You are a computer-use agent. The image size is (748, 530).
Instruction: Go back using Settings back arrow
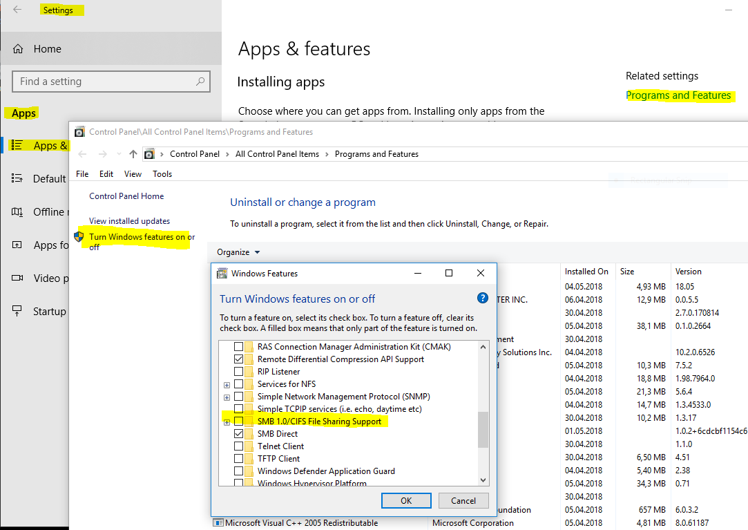click(x=17, y=10)
